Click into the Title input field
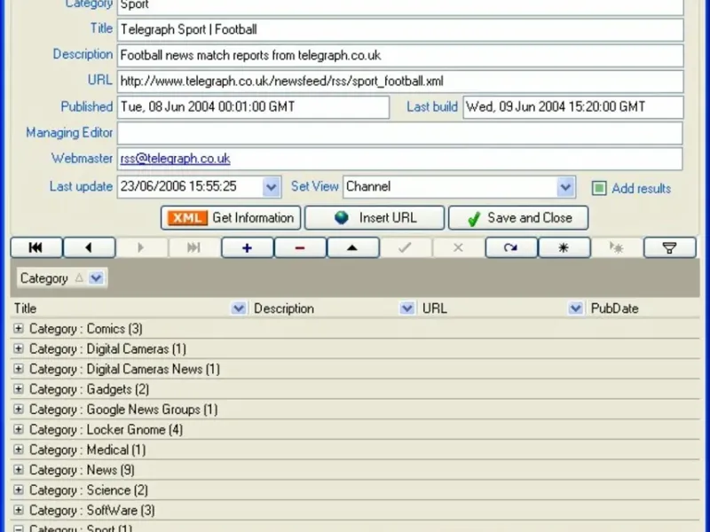Screen dimensions: 710x532 400,30
